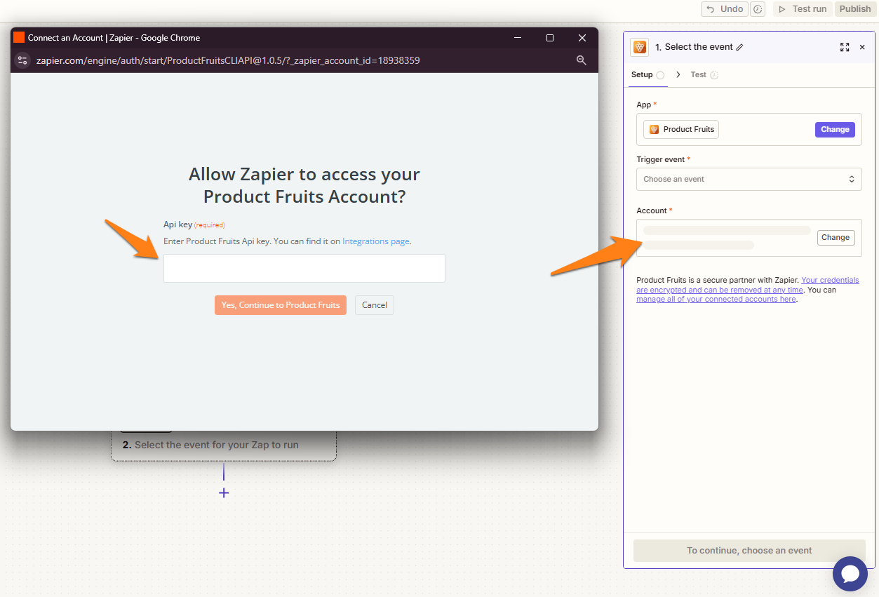Open the Trigger event dropdown
The height and width of the screenshot is (597, 879).
pos(749,179)
